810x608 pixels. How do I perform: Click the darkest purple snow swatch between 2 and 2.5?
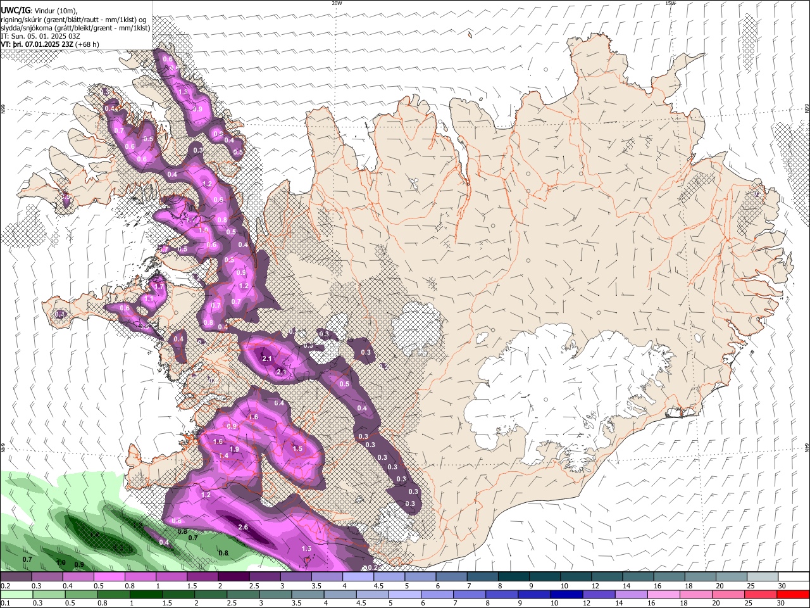point(233,577)
